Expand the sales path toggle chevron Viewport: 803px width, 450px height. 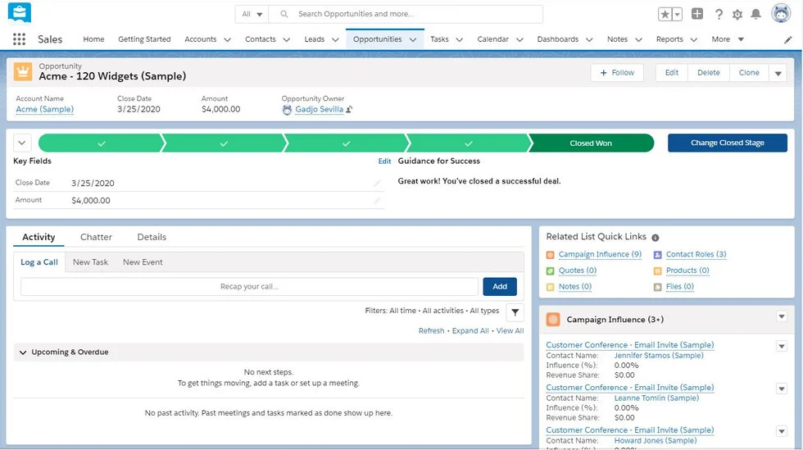tap(22, 143)
